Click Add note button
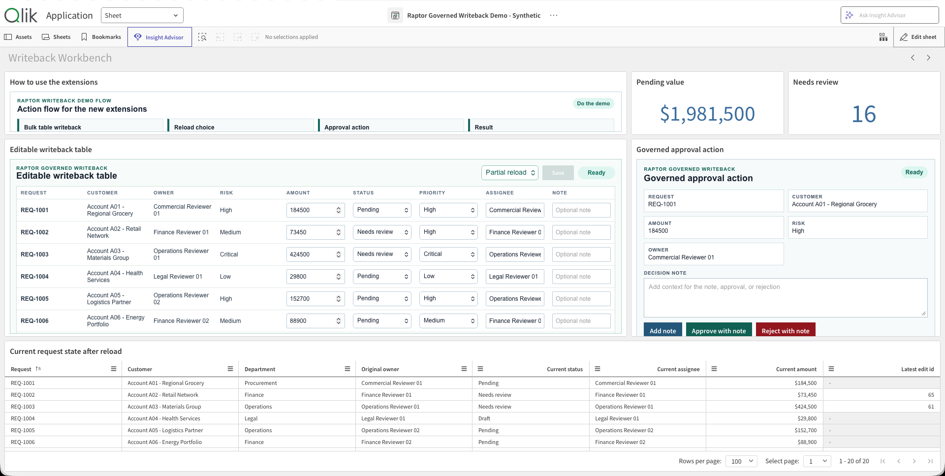 point(662,330)
